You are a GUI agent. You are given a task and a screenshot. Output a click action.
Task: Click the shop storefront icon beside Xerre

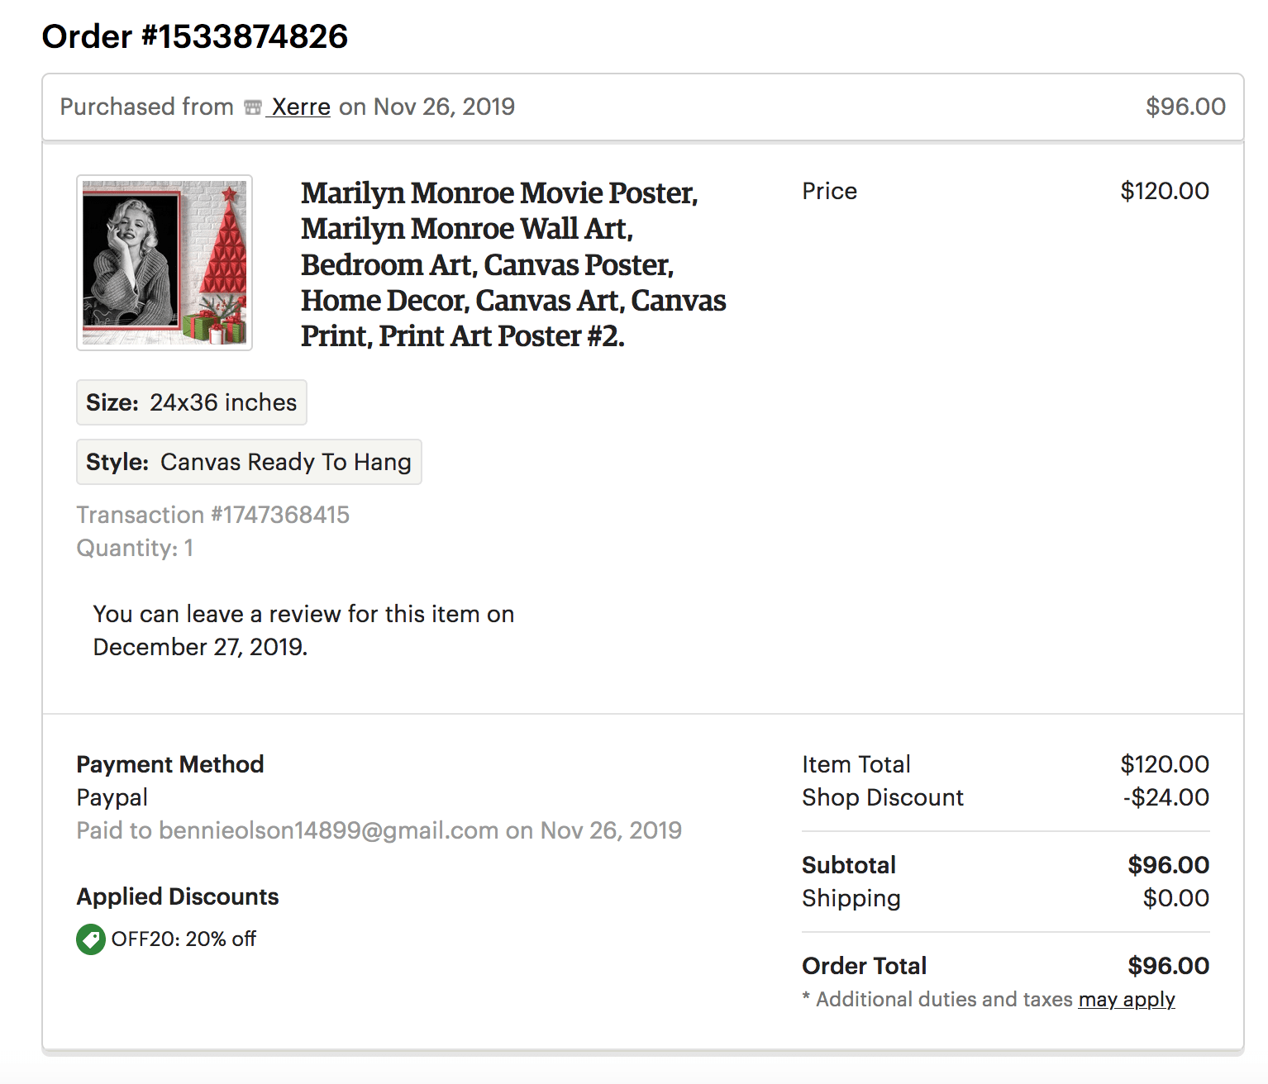coord(253,107)
